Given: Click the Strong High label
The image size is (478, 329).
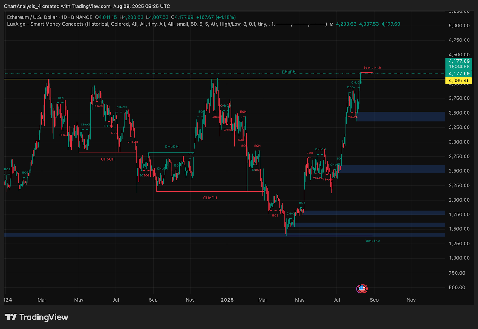Looking at the screenshot, I should [x=372, y=68].
